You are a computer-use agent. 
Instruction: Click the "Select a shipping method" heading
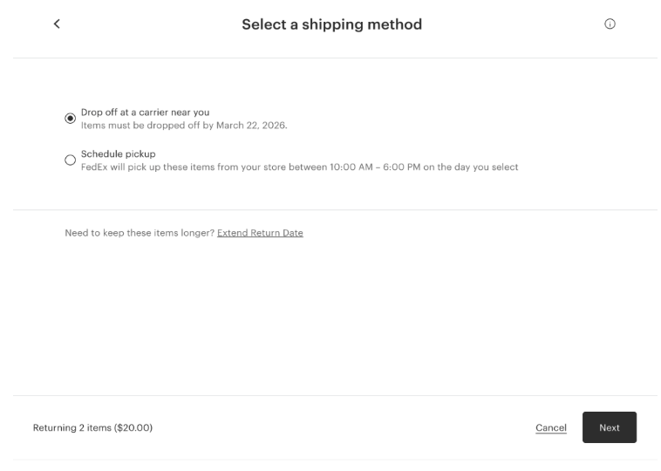pos(331,24)
